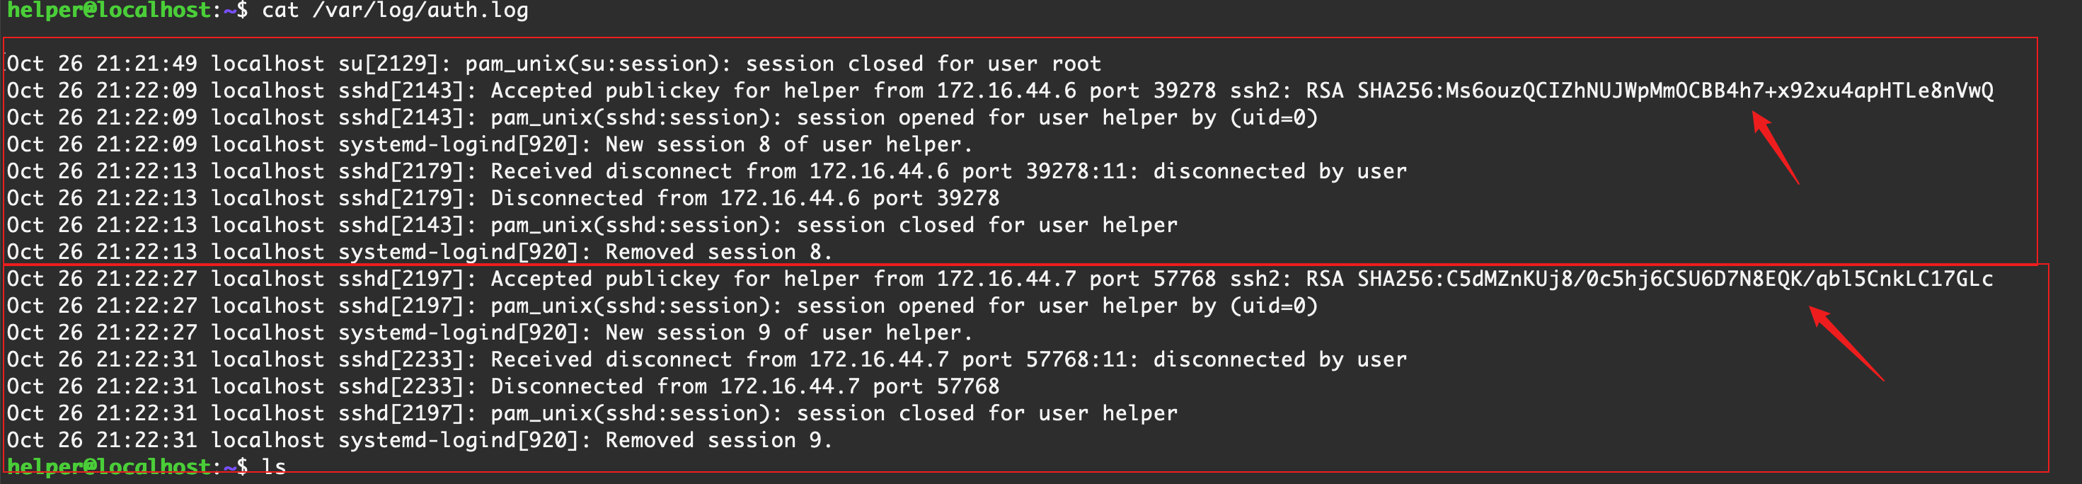
Task: Click 'Disconnected from 172.16.44.6 port 39278' text
Action: click(744, 198)
